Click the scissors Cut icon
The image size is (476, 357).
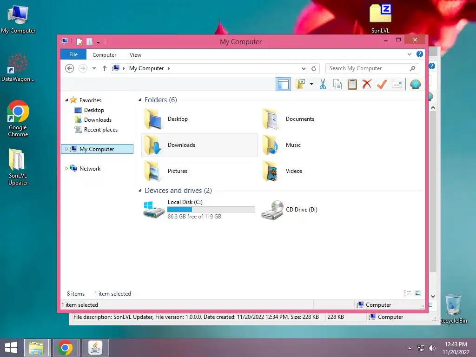[x=323, y=84]
